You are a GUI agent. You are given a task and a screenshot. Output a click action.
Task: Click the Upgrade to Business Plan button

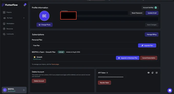pos(128,58)
